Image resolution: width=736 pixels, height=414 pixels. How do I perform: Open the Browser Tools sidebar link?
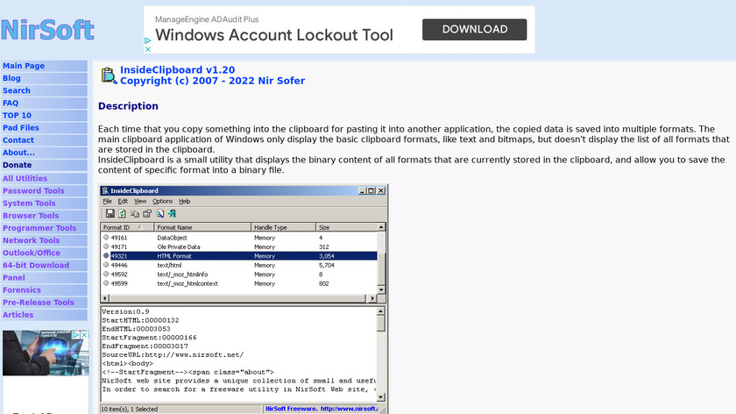click(31, 216)
